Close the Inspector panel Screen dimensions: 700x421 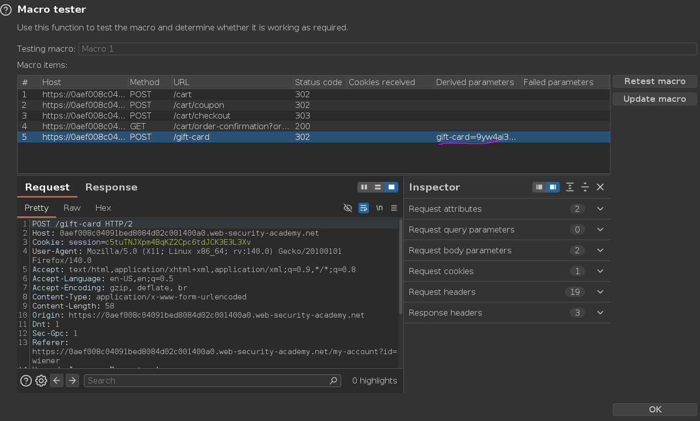[600, 187]
